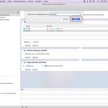The height and width of the screenshot is (108, 108).
Task: Enable Ripeti per tutte le sottocartelle trovate
Action: coord(24,54)
